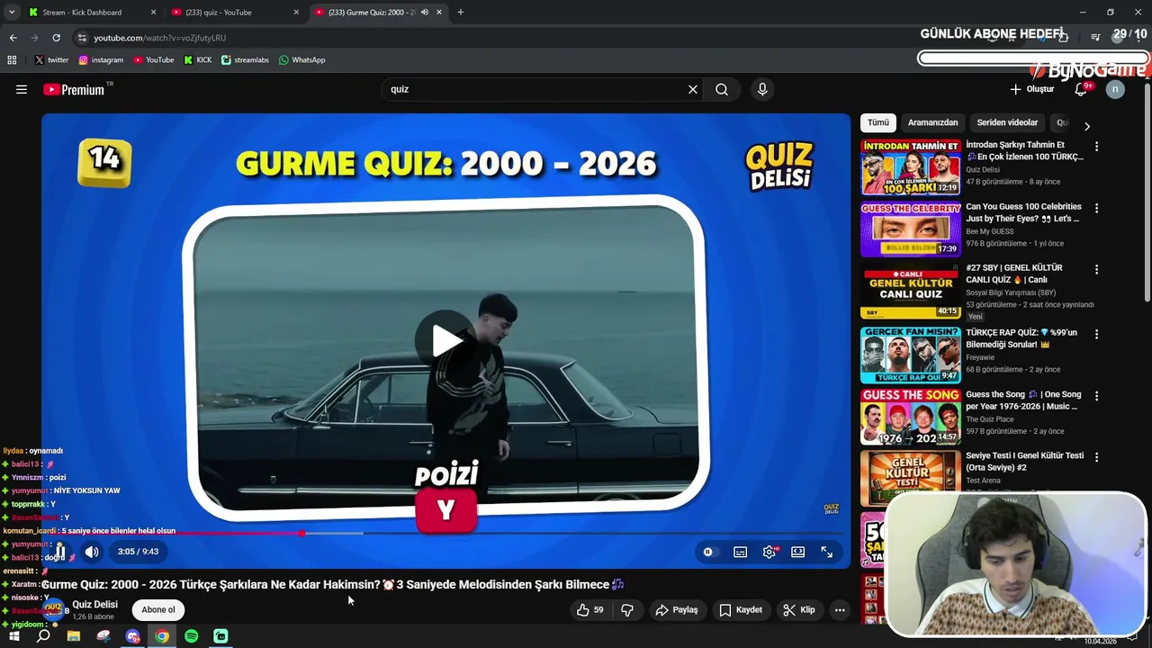Screen dimensions: 1152x648
Task: Open options for Guess the Song video
Action: coord(1096,395)
